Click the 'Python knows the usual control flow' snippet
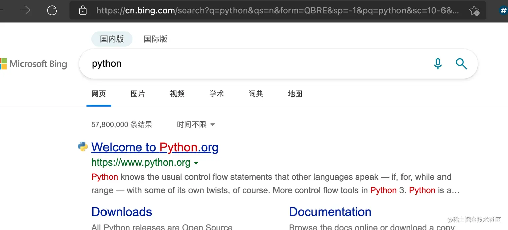 (x=276, y=184)
